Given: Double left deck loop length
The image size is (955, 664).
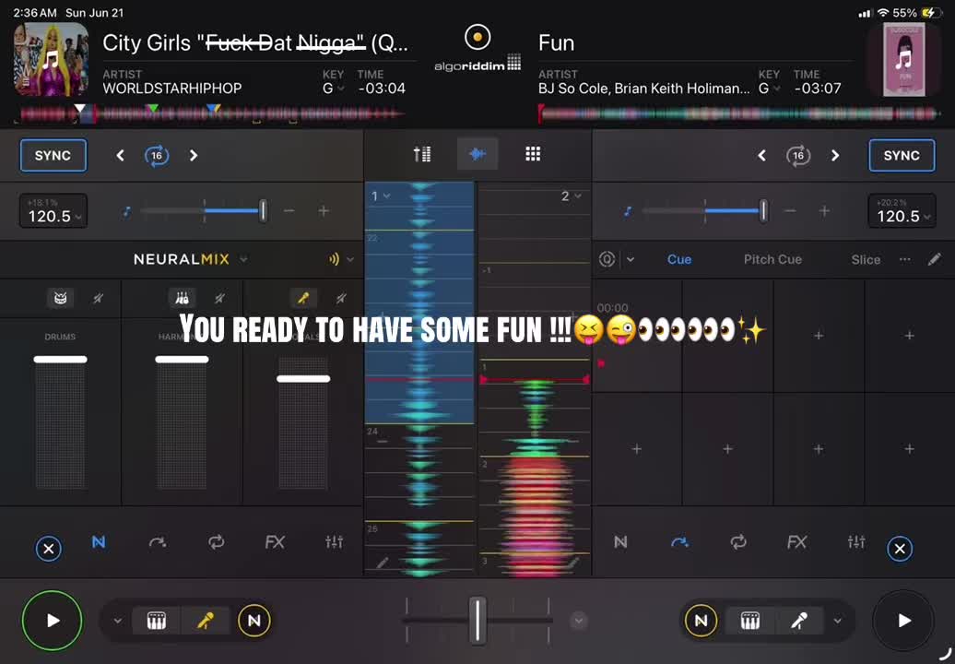Looking at the screenshot, I should click(194, 156).
